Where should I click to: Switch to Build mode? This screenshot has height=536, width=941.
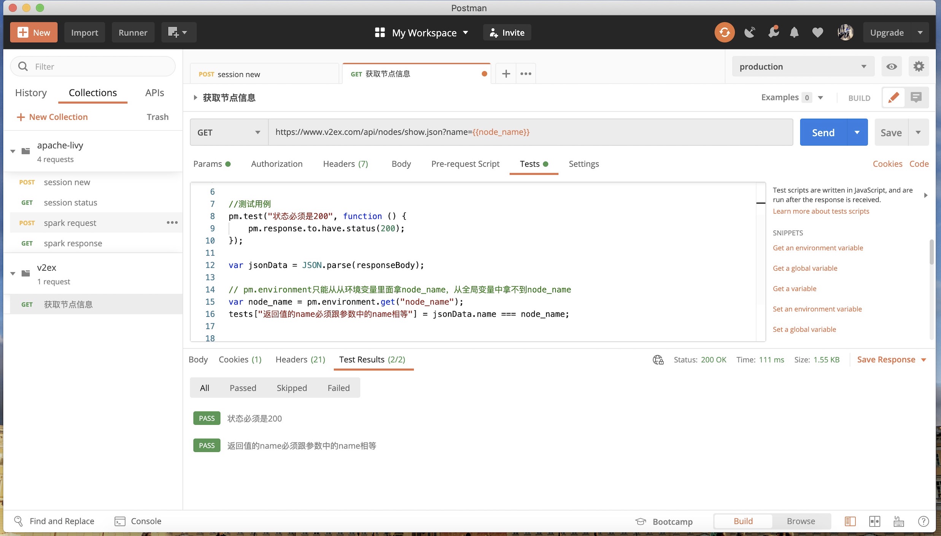point(743,521)
